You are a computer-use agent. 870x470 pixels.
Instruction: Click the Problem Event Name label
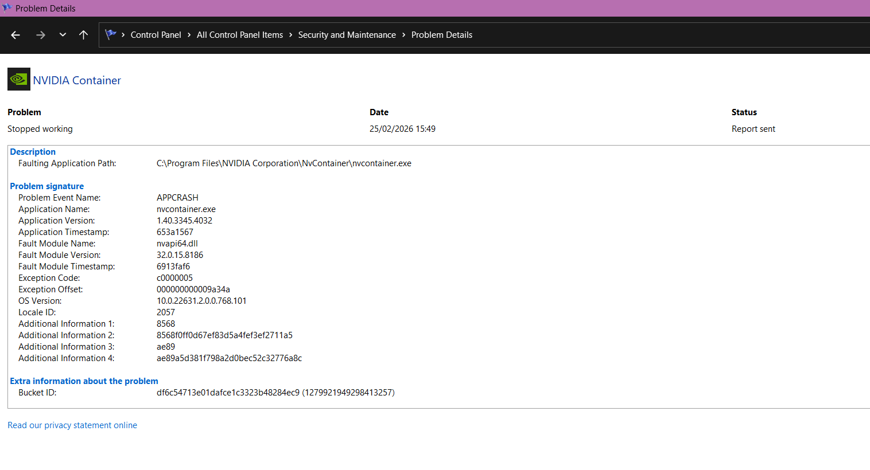coord(60,198)
